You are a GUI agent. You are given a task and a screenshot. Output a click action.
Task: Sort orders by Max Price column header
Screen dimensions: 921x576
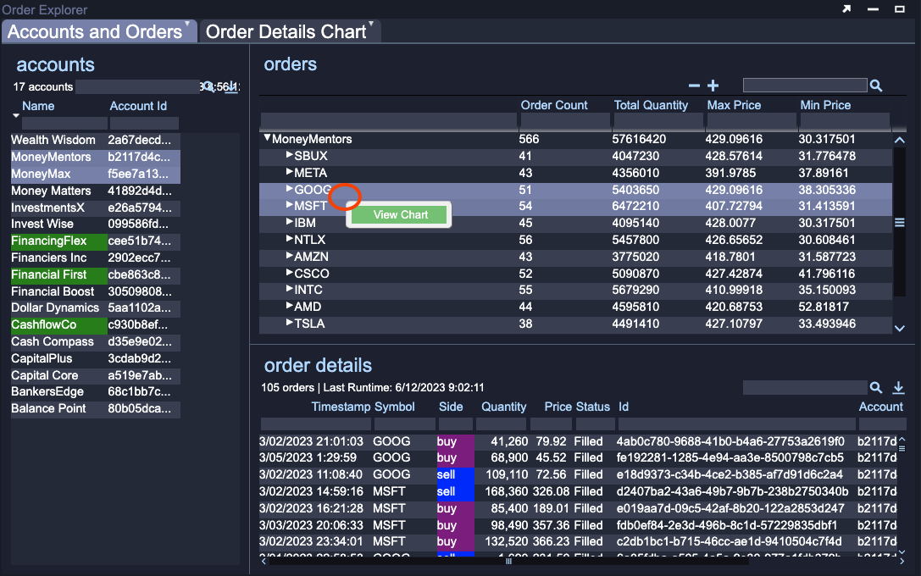pos(734,105)
